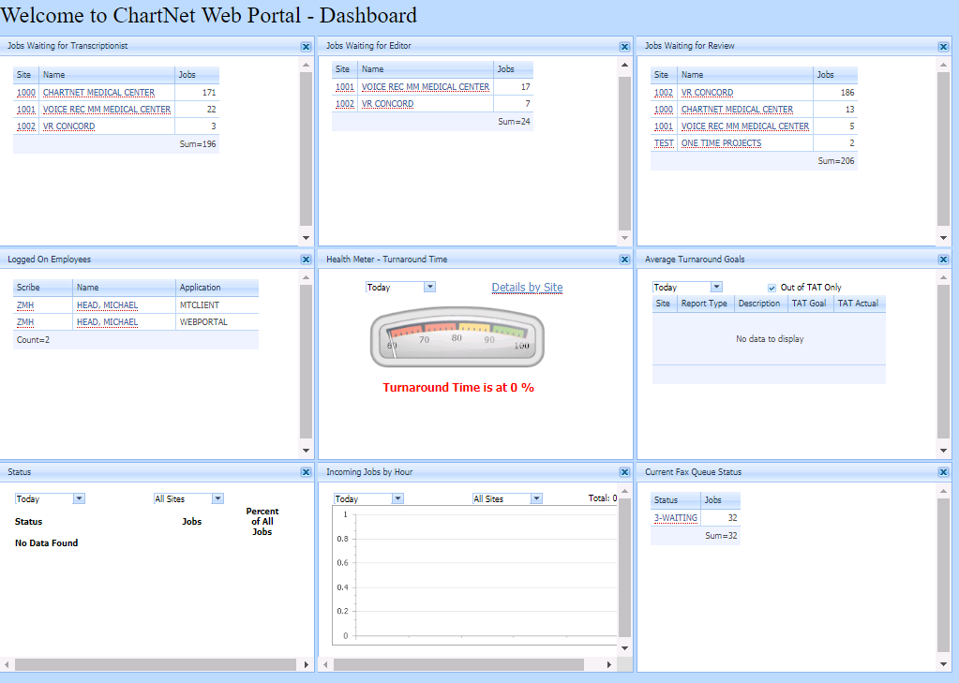Close the Average Turnaround Goals panel
Image resolution: width=959 pixels, height=683 pixels.
coord(943,260)
